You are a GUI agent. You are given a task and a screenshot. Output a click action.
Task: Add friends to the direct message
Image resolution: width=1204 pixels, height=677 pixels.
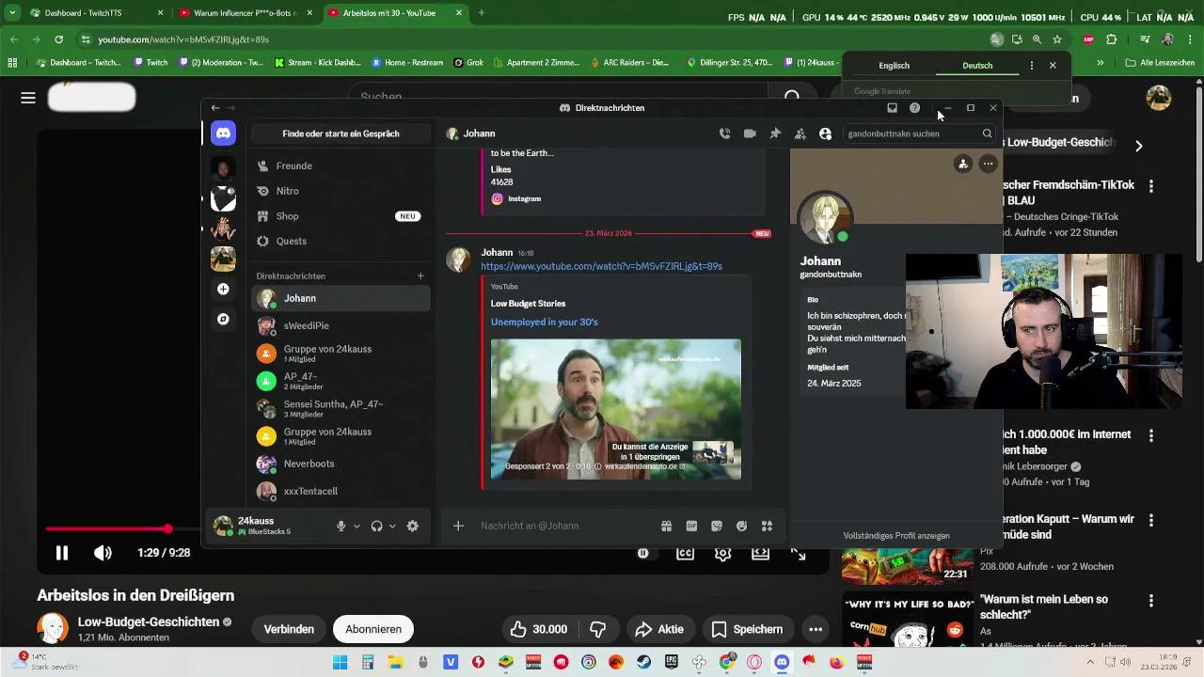(800, 134)
